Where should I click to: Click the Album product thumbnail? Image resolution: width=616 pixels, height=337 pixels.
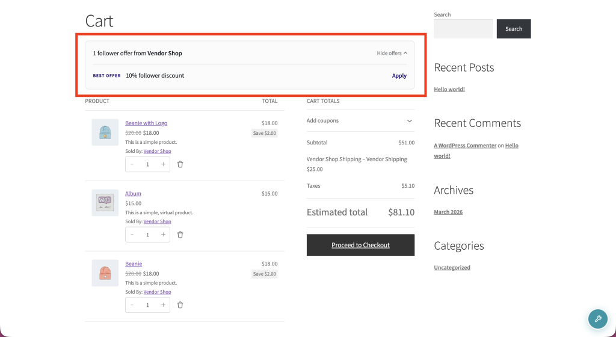click(105, 203)
